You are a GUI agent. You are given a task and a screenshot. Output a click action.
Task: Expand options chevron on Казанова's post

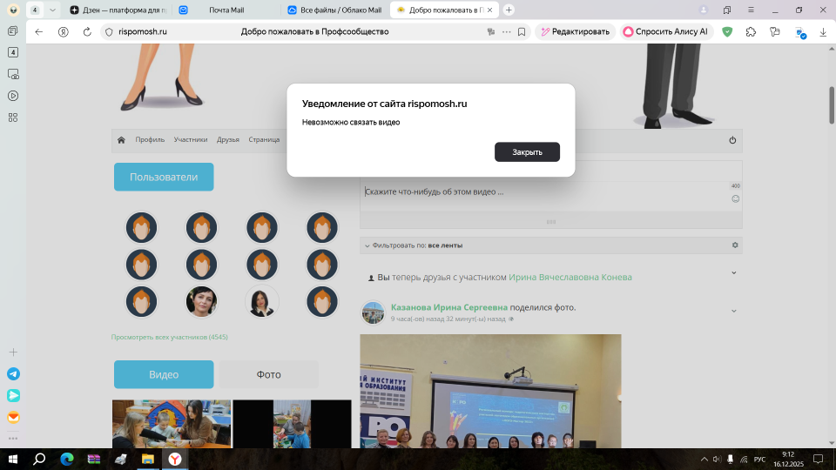(x=734, y=311)
